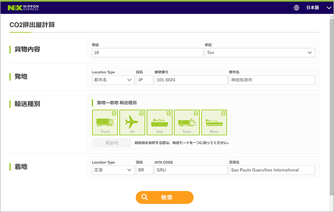Uncheck the Truck tile checkbox
Viewport: 334px width, 212px height.
pyautogui.click(x=114, y=113)
